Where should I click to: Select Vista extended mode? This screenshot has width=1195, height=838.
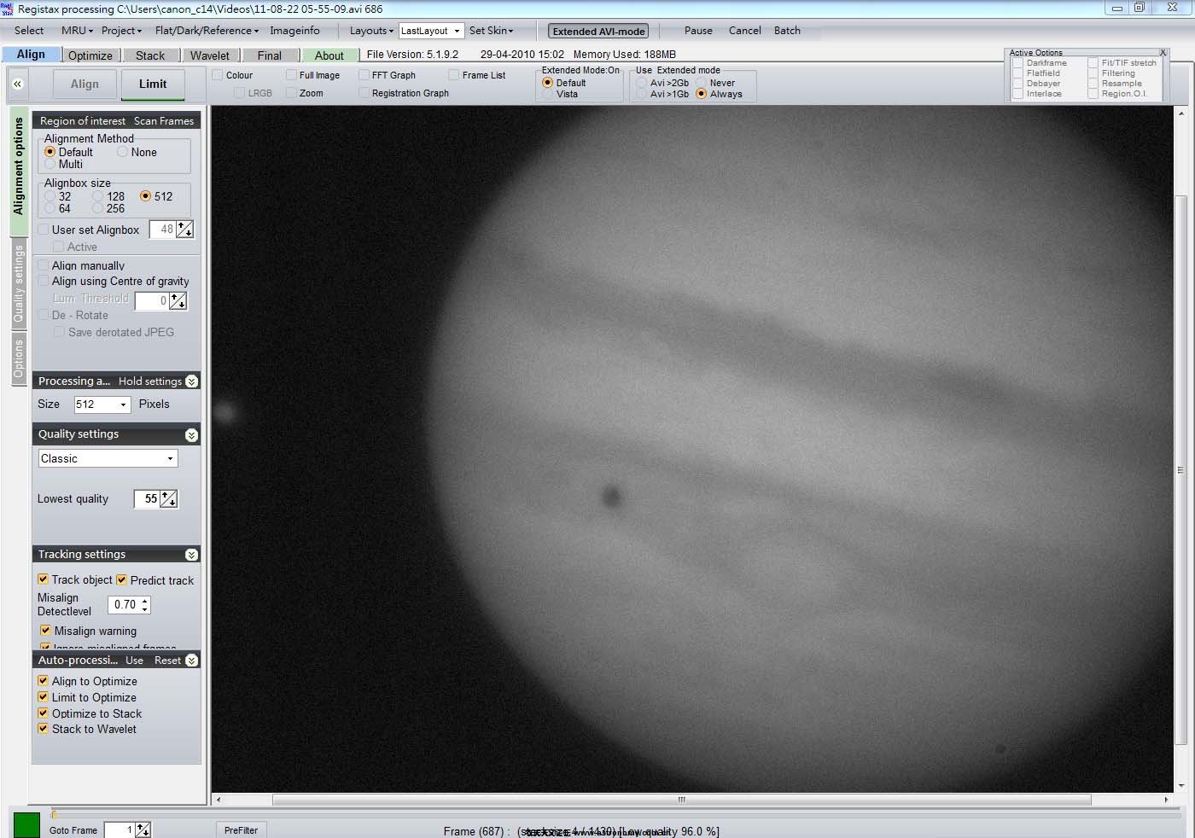548,94
